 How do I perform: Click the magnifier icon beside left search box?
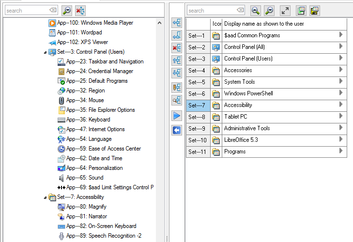[67, 10]
